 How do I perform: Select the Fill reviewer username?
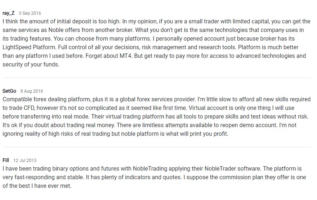tap(6, 160)
